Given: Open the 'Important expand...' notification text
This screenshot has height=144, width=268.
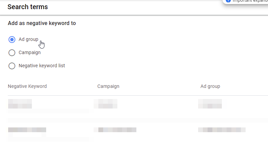Looking at the screenshot, I should click(x=250, y=1).
